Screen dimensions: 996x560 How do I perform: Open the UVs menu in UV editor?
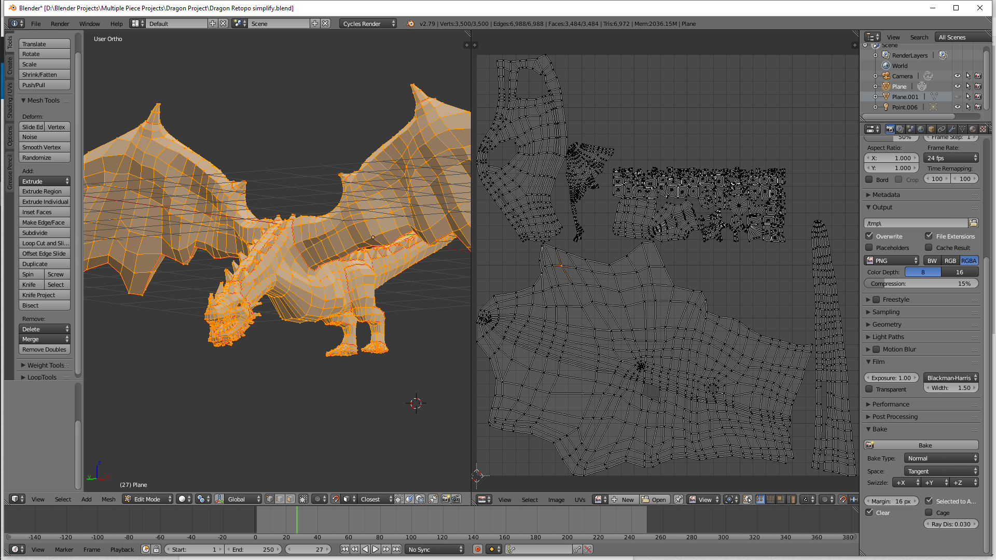[x=580, y=499]
